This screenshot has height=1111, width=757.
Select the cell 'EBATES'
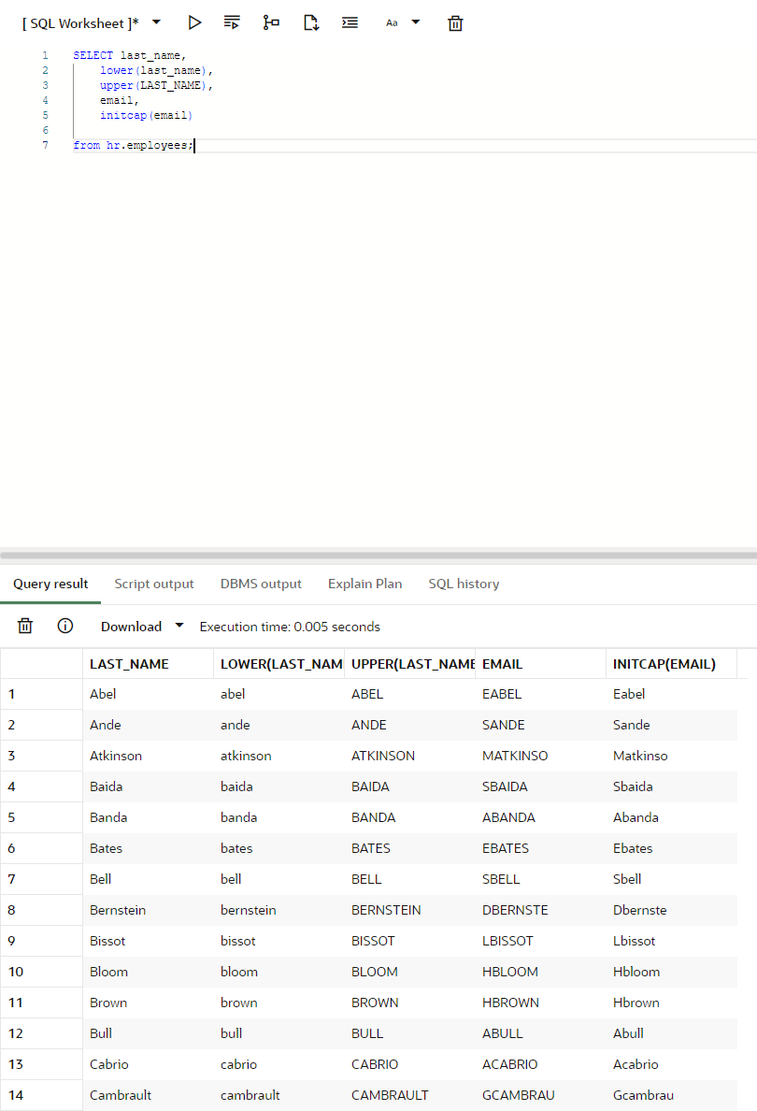[x=540, y=848]
